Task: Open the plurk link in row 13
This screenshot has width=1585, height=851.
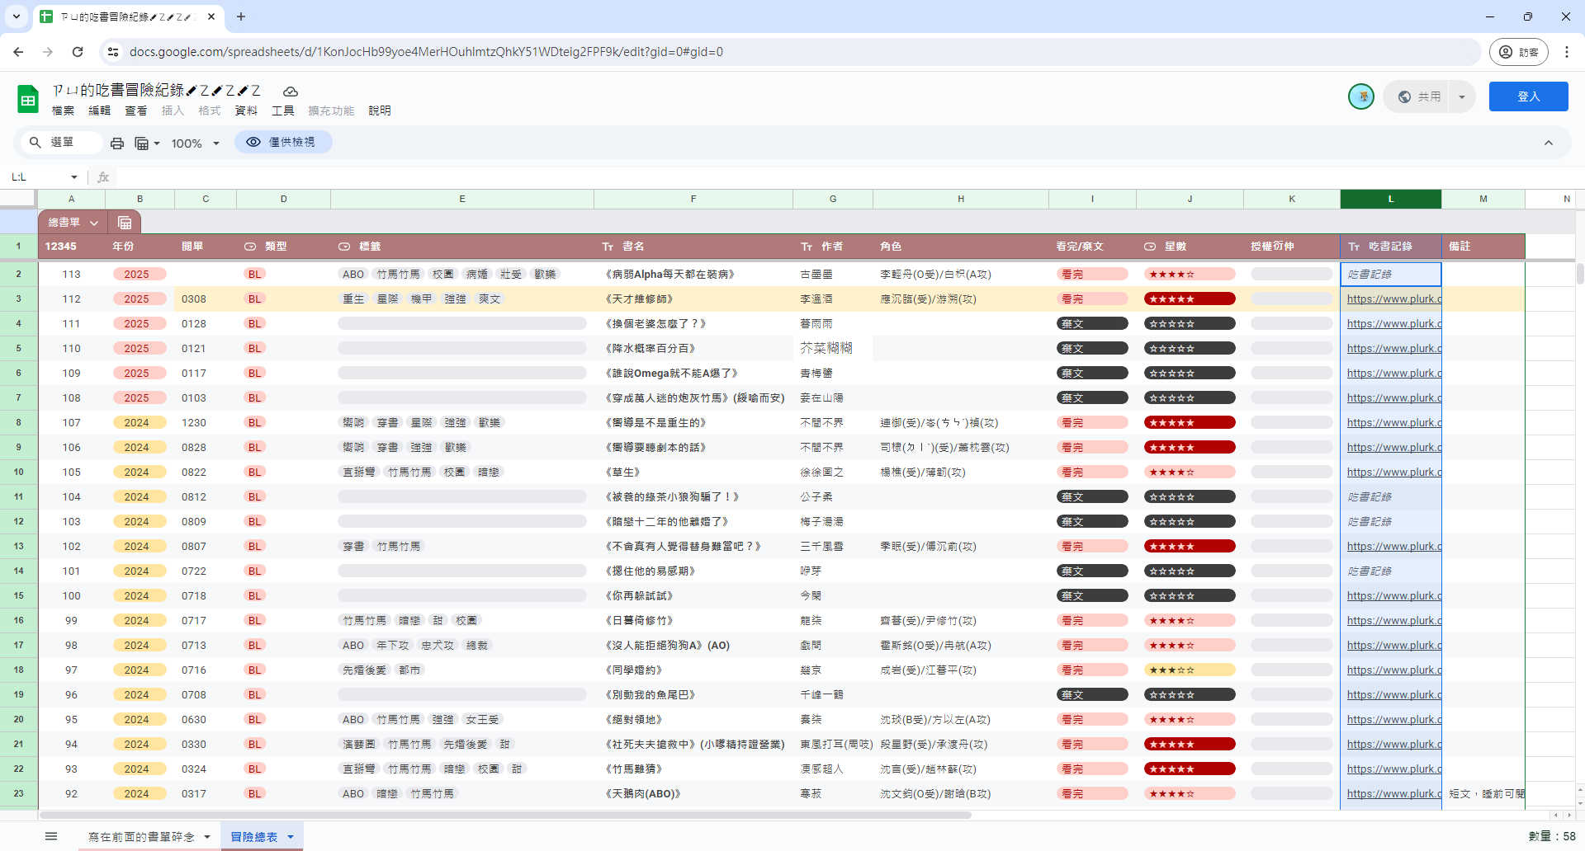Action: pos(1394,546)
